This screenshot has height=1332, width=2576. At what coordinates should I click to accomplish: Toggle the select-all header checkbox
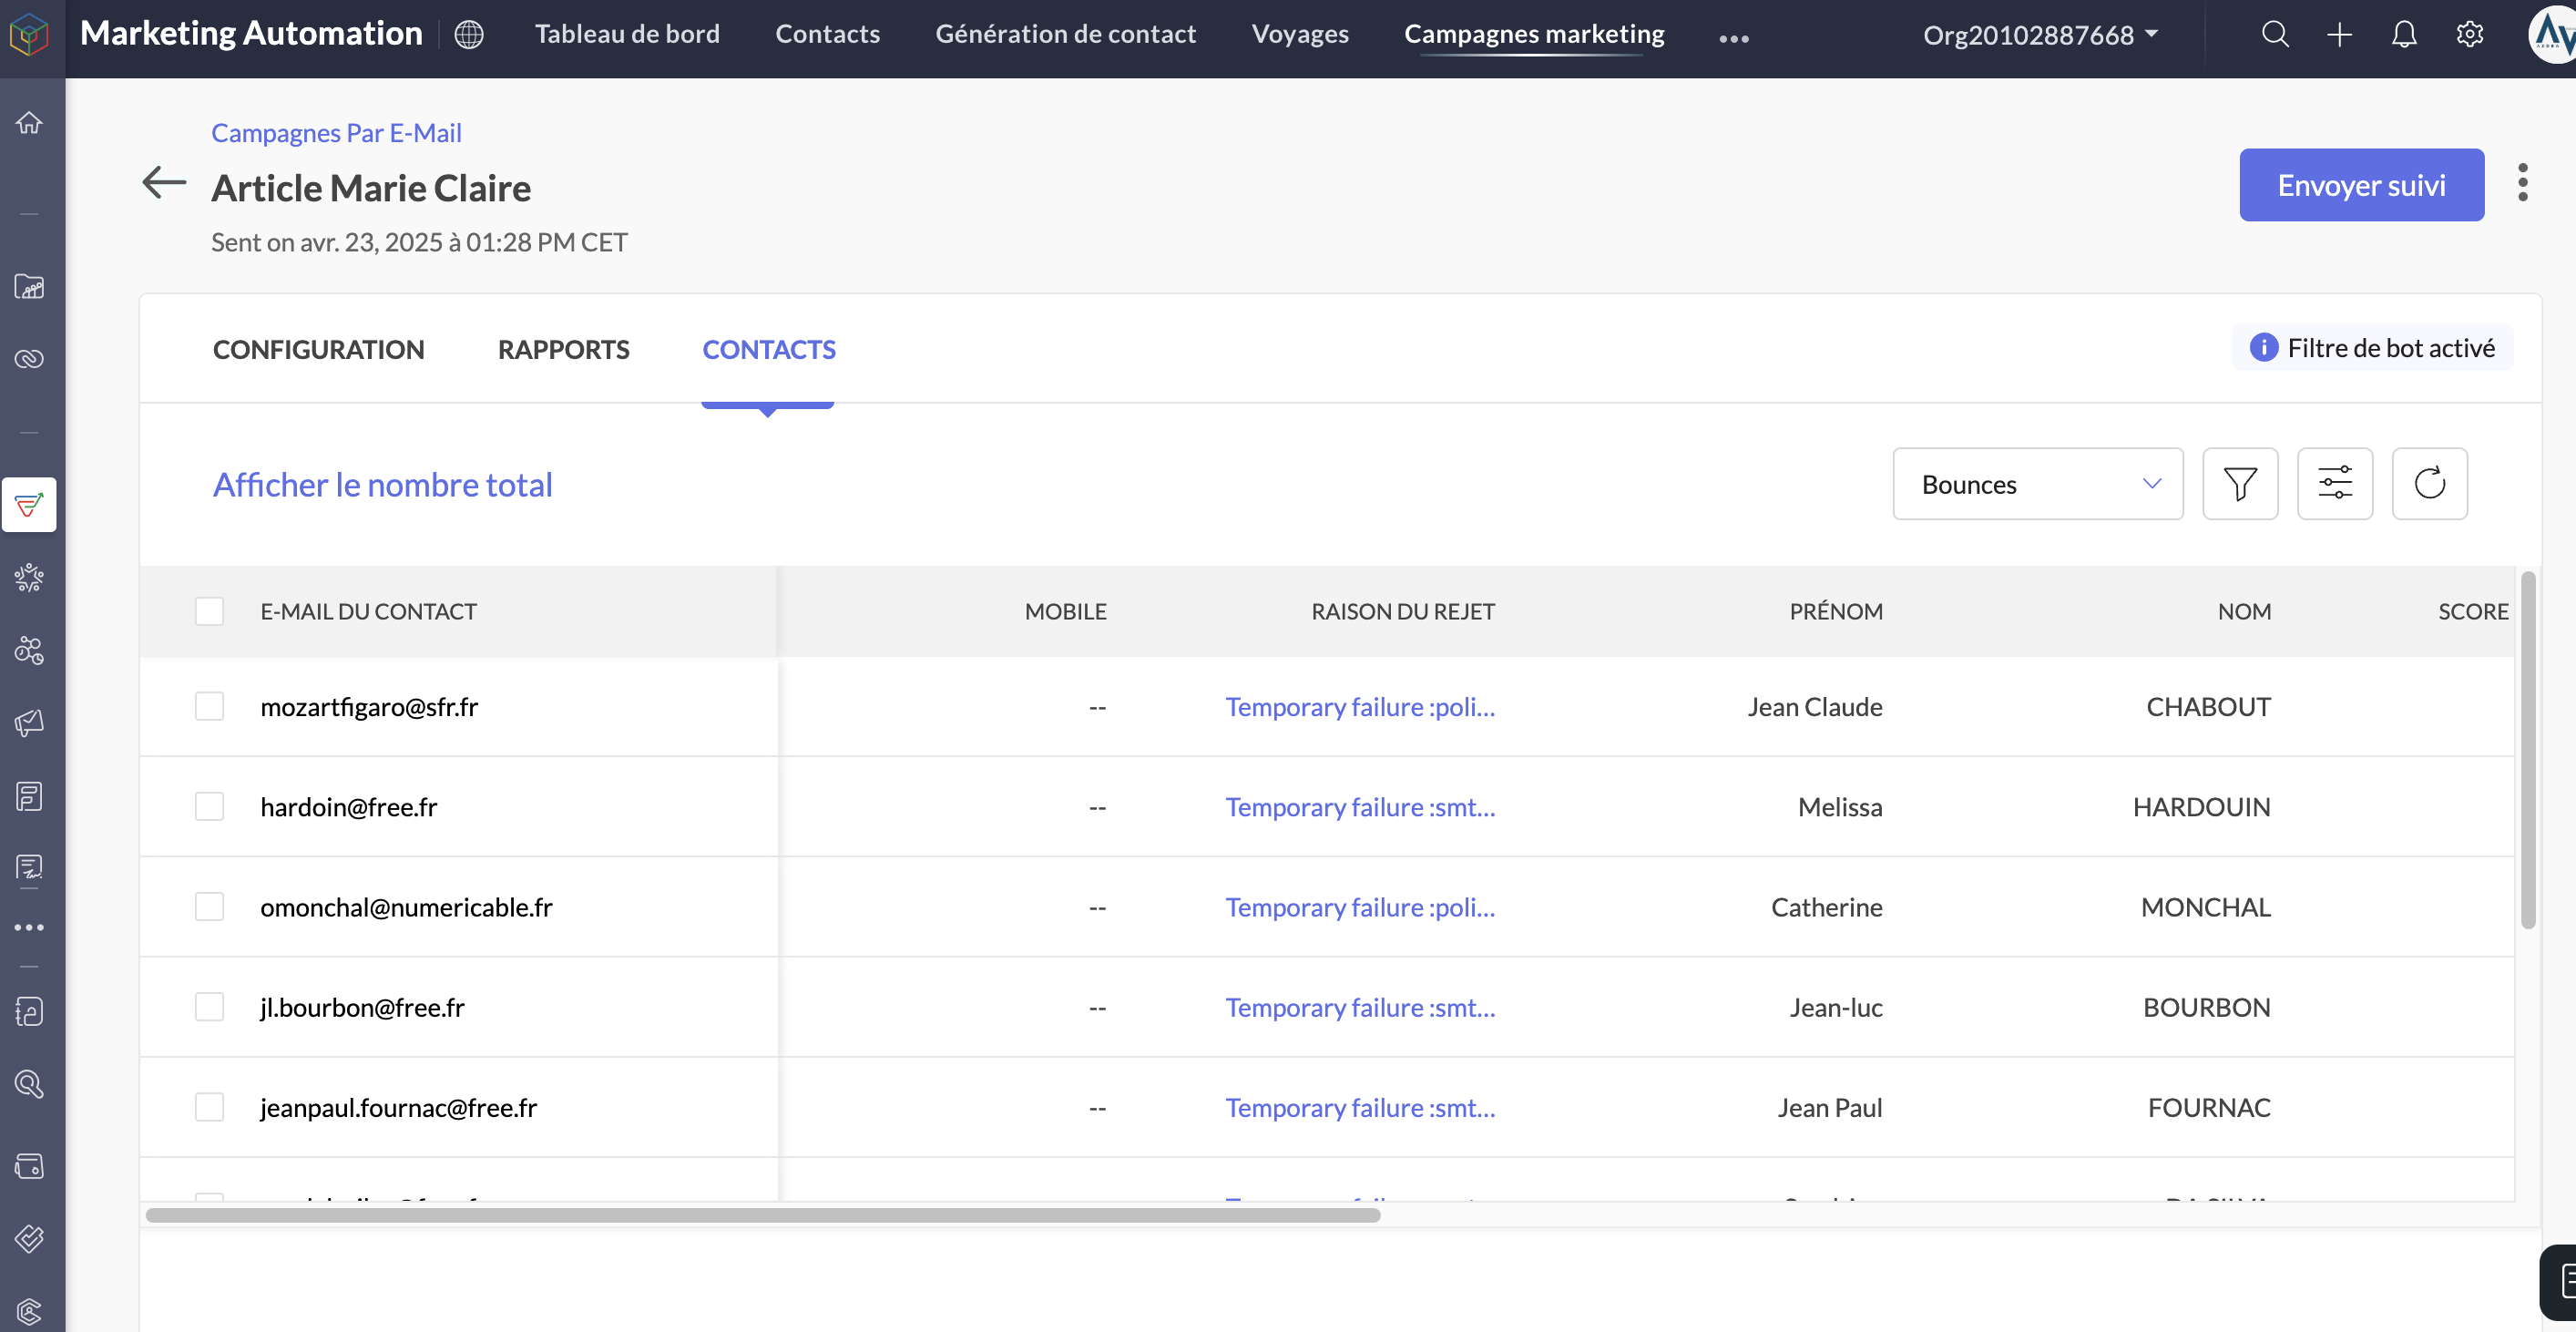click(x=209, y=611)
